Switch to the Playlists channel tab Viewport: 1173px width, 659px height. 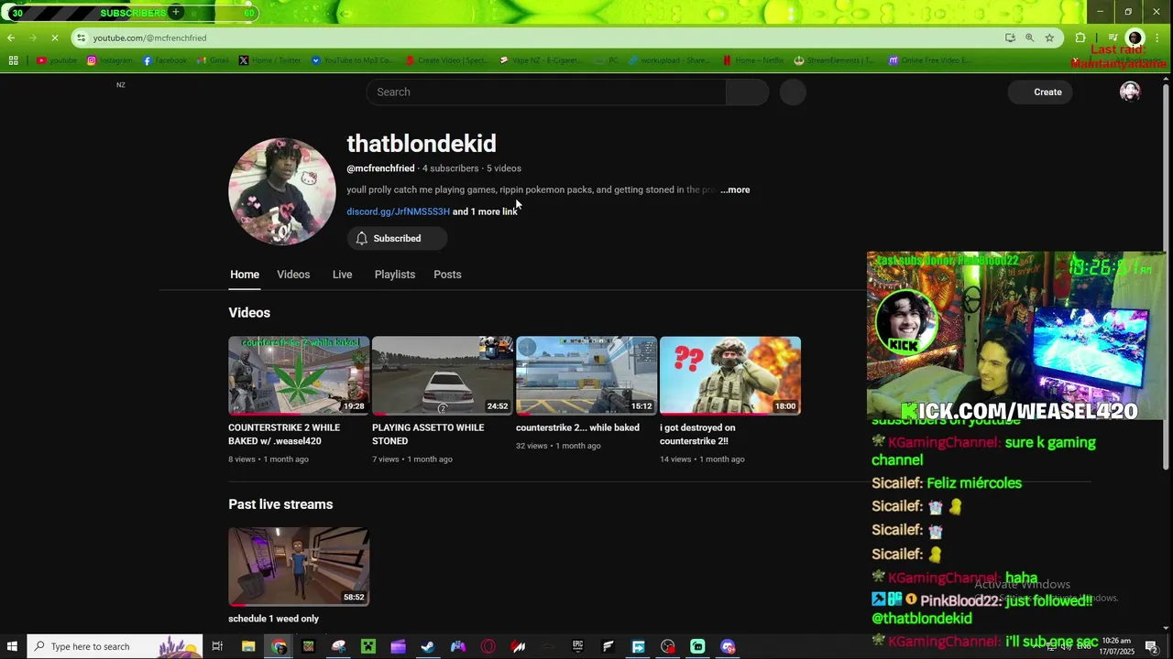click(x=395, y=275)
